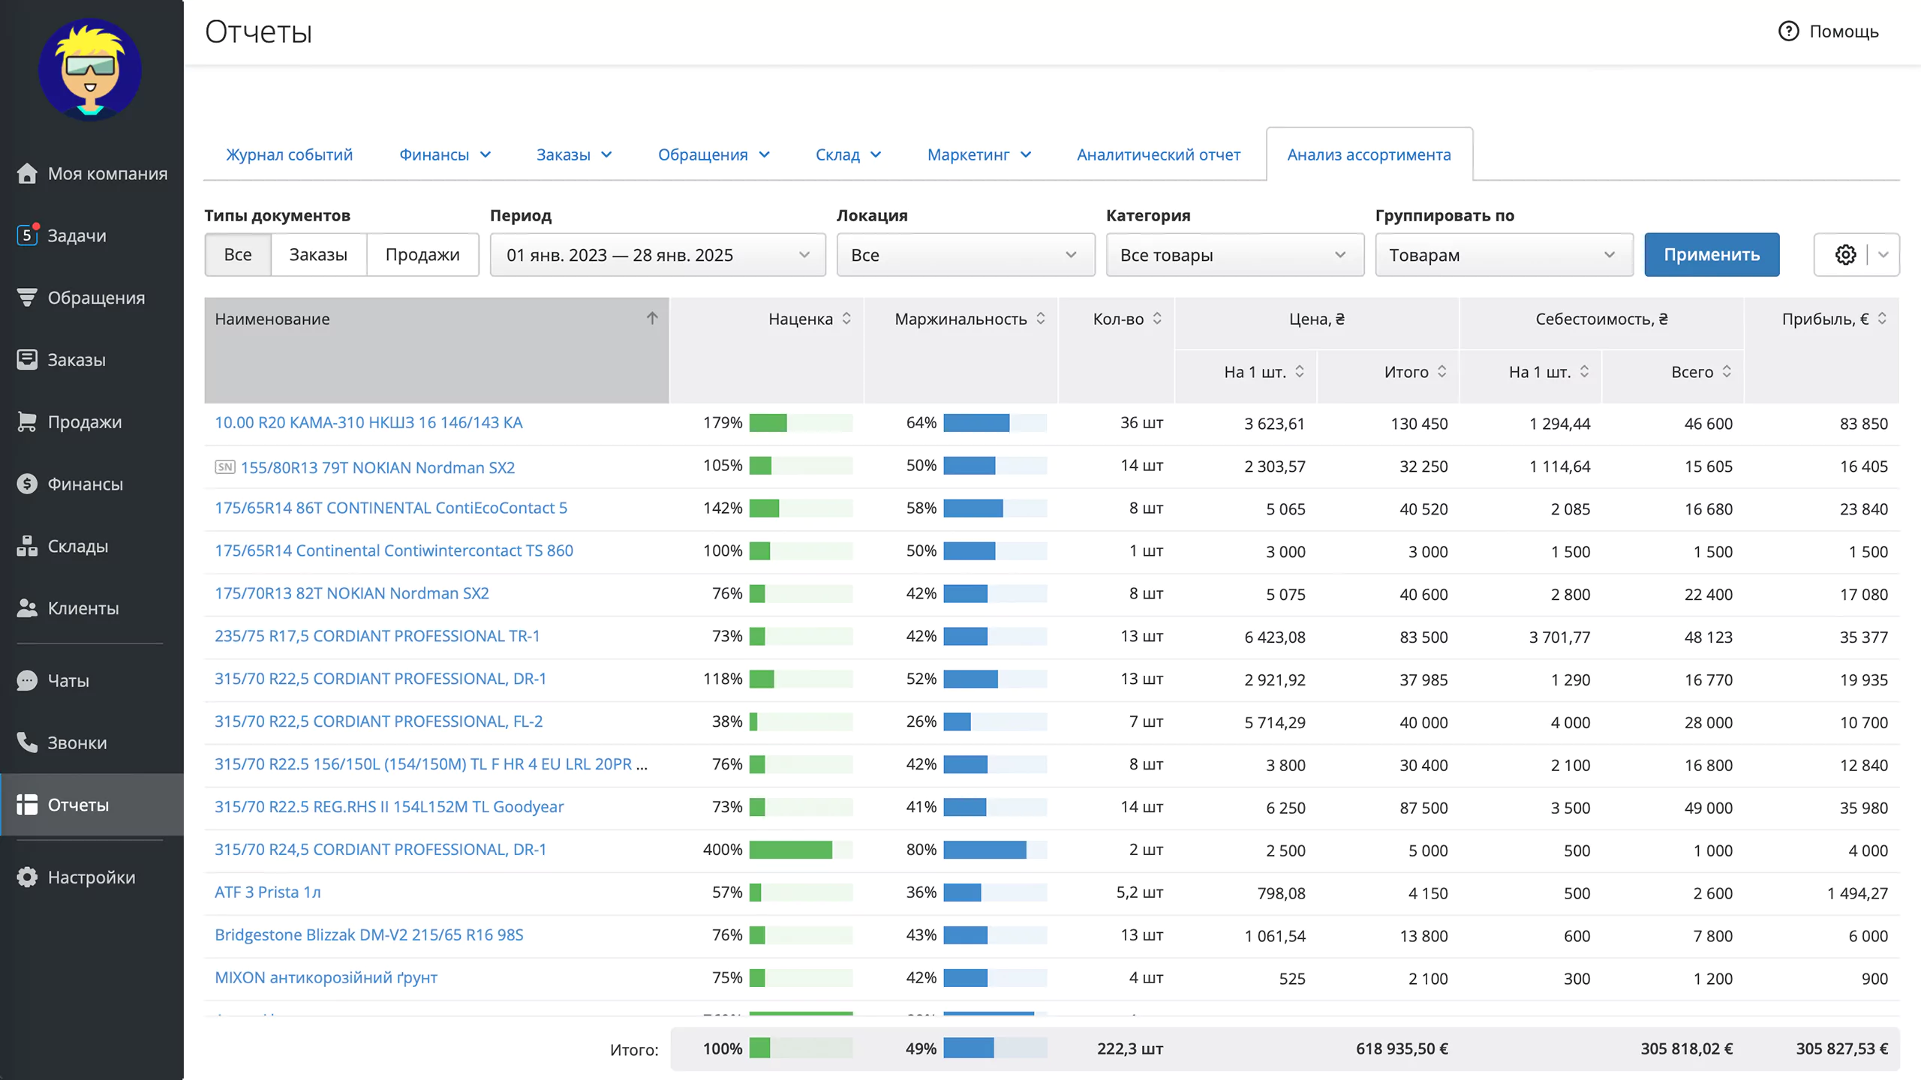Click profit value 83 850 for КАМА-310
Screen dimensions: 1921x1080
click(x=1863, y=424)
